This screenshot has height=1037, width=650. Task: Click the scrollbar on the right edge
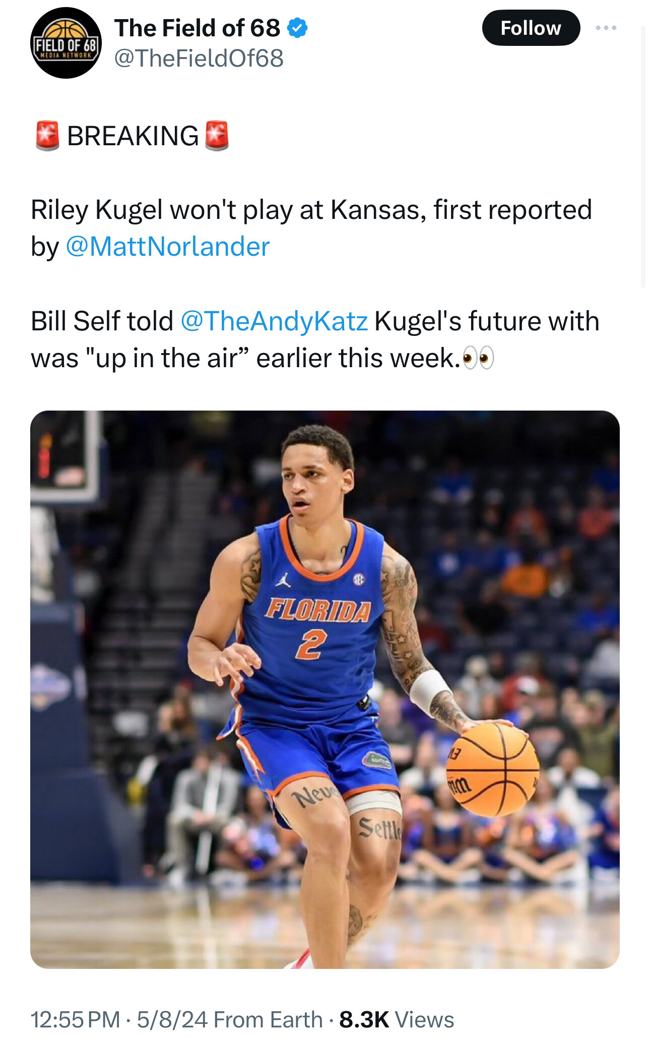[643, 156]
